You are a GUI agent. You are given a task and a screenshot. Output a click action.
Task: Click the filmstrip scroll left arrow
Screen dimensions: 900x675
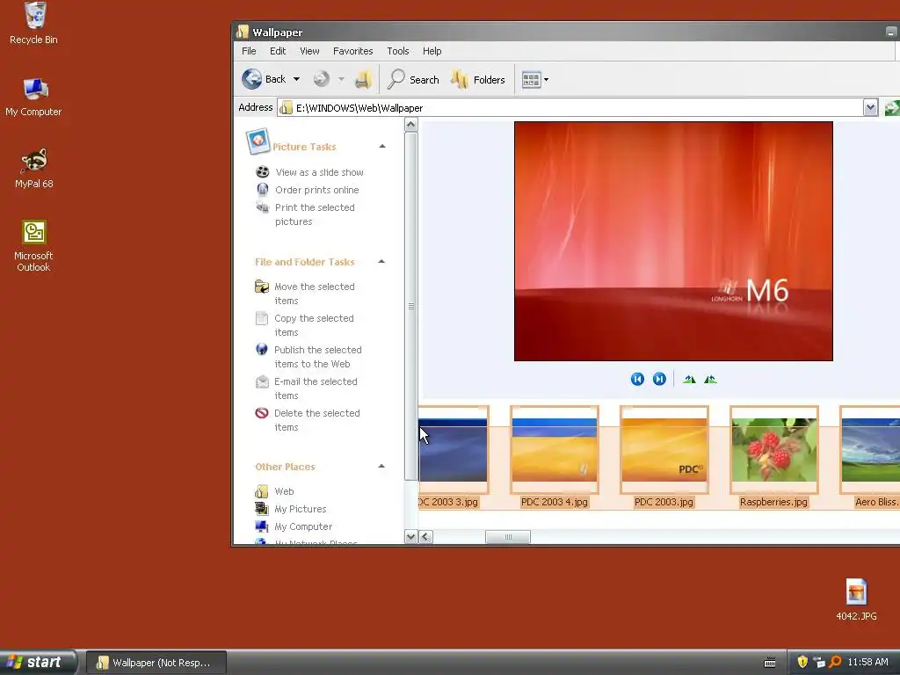click(x=426, y=537)
